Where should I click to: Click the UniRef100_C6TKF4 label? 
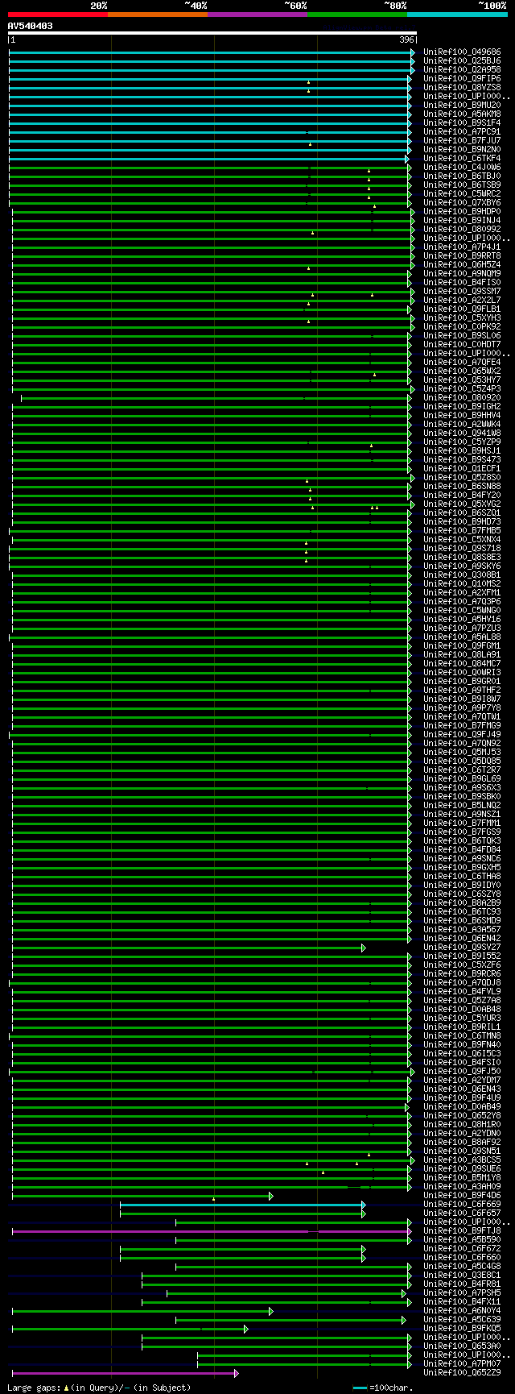[462, 159]
